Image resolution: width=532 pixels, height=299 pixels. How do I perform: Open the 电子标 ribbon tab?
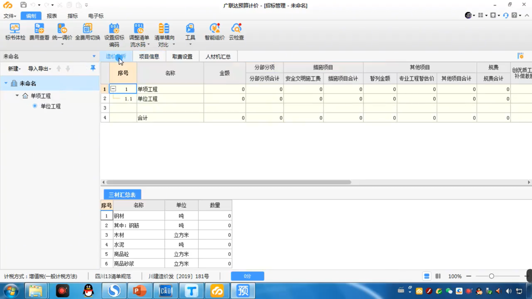tap(96, 16)
